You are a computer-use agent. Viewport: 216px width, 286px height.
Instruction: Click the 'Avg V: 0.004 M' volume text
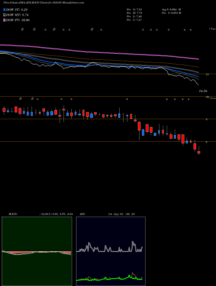(x=171, y=9)
